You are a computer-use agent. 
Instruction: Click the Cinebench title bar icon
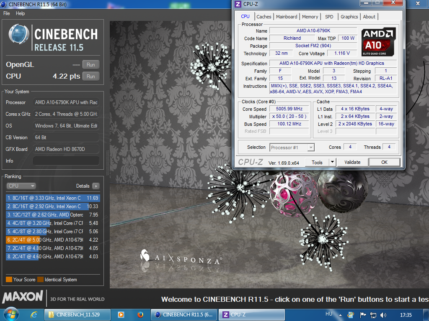(3, 4)
